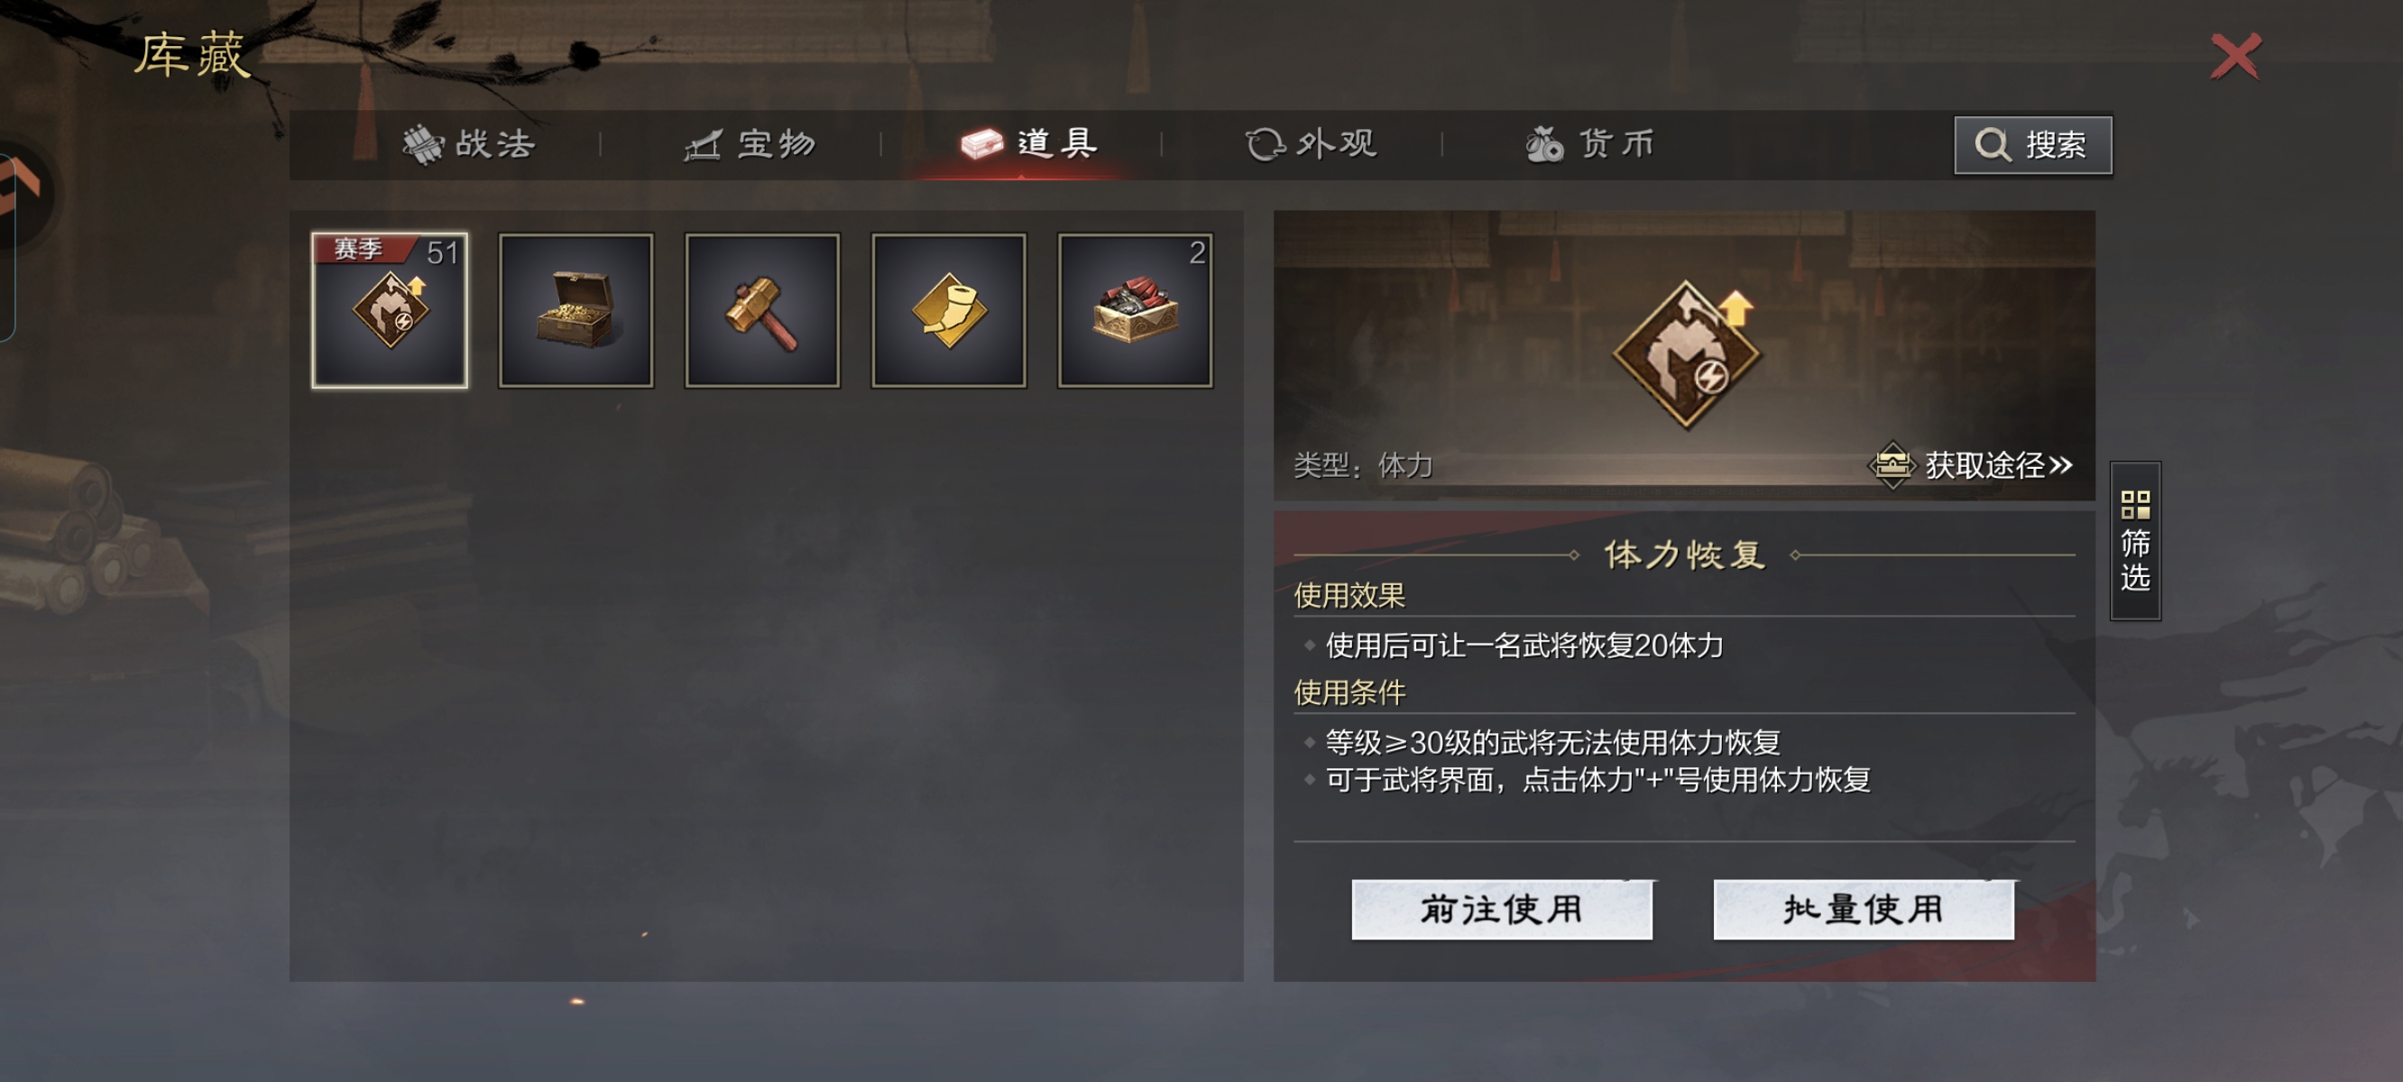Click the 批量使用 batch use button
Image resolution: width=2403 pixels, height=1082 pixels.
(x=1863, y=910)
